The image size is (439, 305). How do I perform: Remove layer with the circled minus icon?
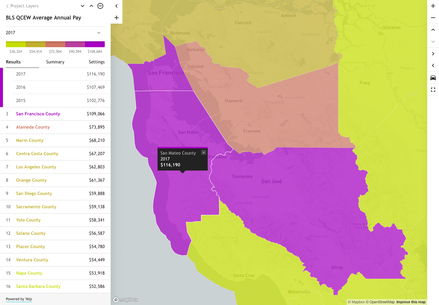click(x=100, y=6)
